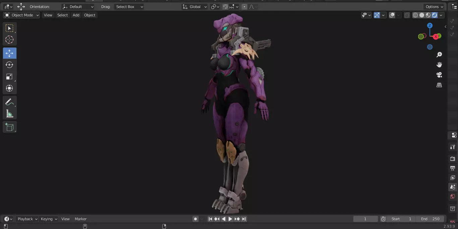
Task: Play animation in reverse
Action: 224,219
